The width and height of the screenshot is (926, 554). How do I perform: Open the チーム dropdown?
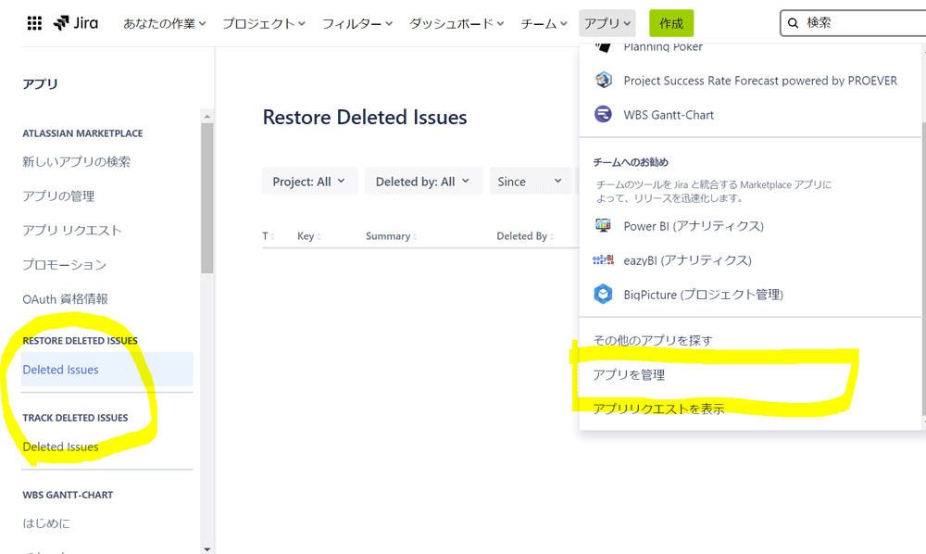click(x=544, y=24)
